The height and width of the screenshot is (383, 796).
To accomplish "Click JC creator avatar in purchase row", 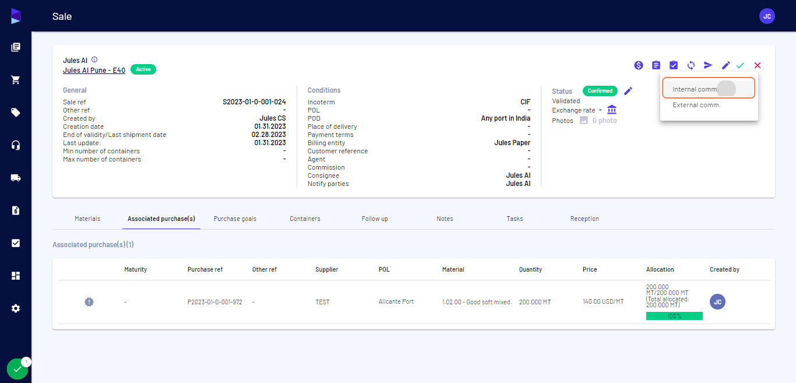I will (717, 302).
